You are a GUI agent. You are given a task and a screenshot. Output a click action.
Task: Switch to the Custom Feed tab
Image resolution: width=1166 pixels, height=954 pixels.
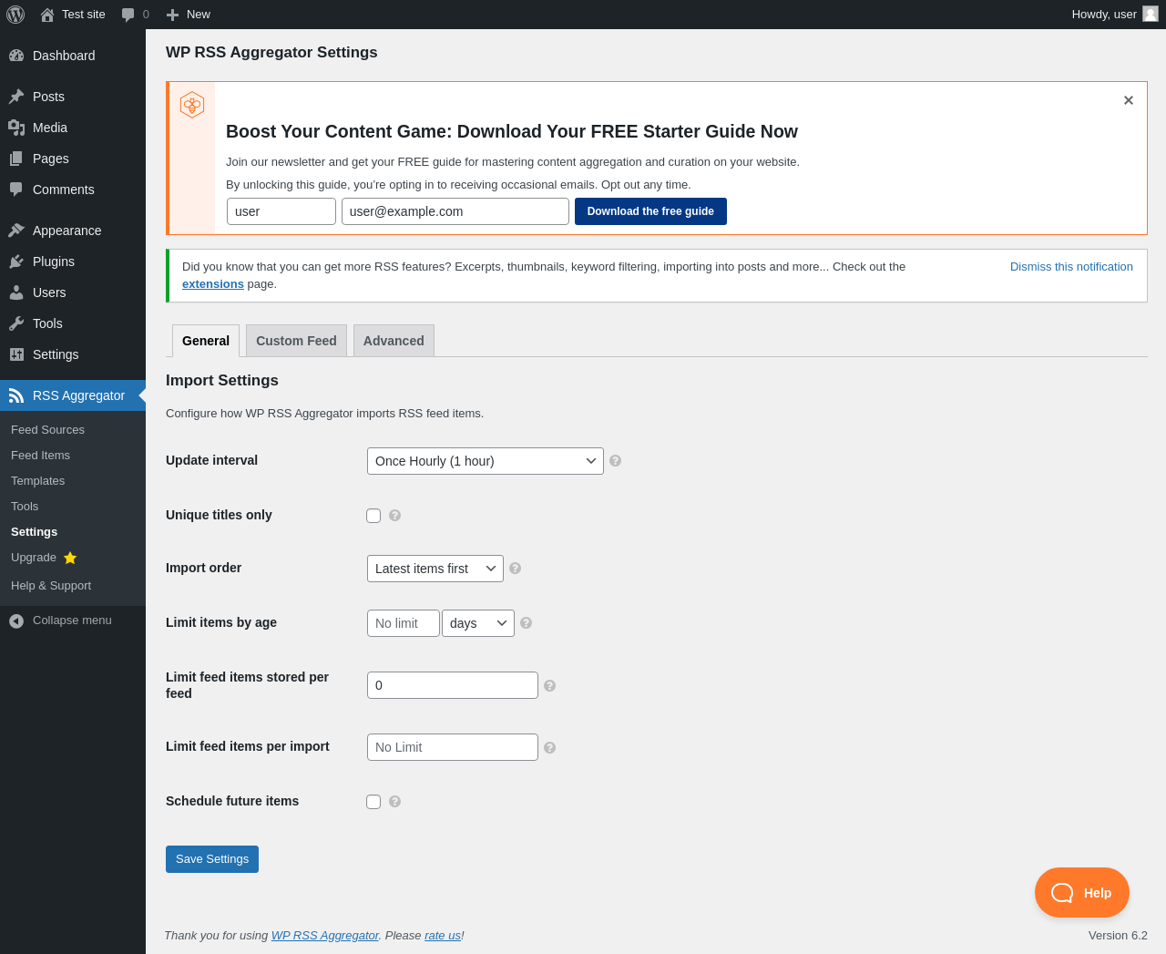click(296, 341)
